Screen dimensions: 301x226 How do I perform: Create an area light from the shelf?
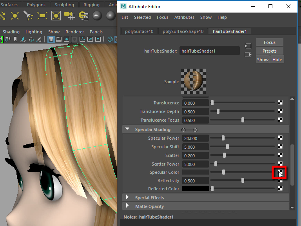42,16
